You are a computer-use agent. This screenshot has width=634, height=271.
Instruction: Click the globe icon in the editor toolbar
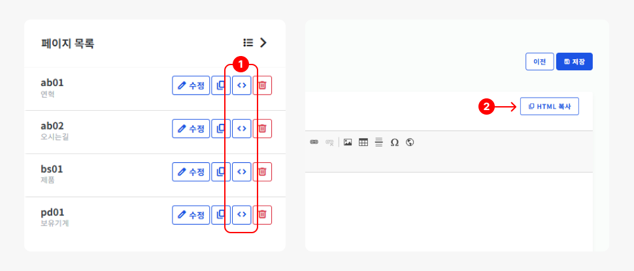tap(410, 142)
